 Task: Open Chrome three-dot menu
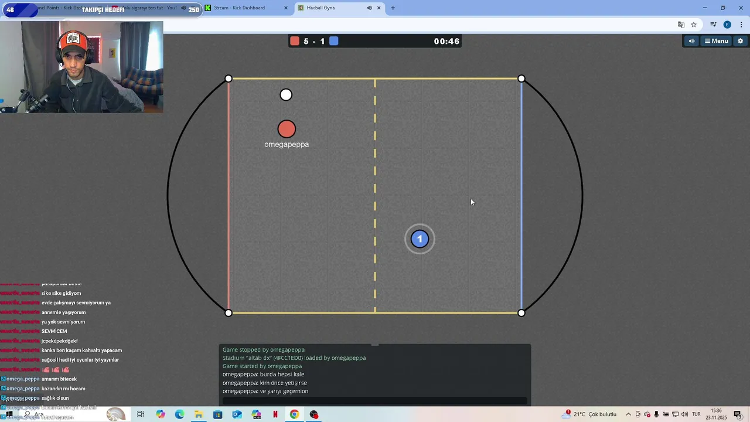741,25
